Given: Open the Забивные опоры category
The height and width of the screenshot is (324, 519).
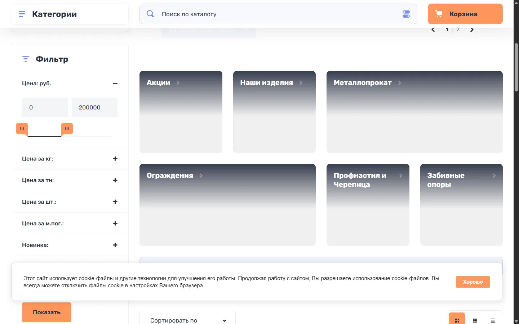Looking at the screenshot, I should click(461, 205).
